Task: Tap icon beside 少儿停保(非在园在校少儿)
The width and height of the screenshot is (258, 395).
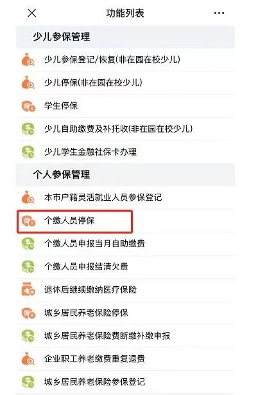Action: coord(28,82)
